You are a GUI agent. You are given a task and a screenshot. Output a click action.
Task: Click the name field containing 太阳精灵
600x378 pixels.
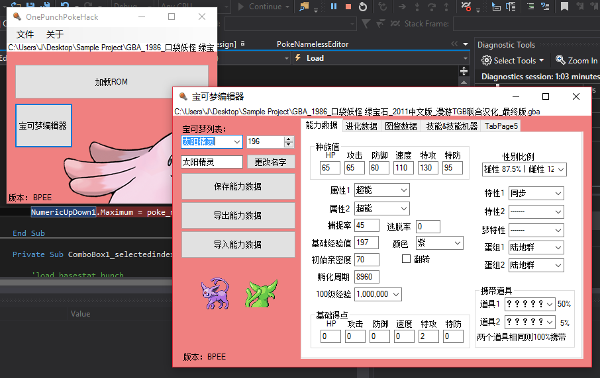click(x=212, y=162)
